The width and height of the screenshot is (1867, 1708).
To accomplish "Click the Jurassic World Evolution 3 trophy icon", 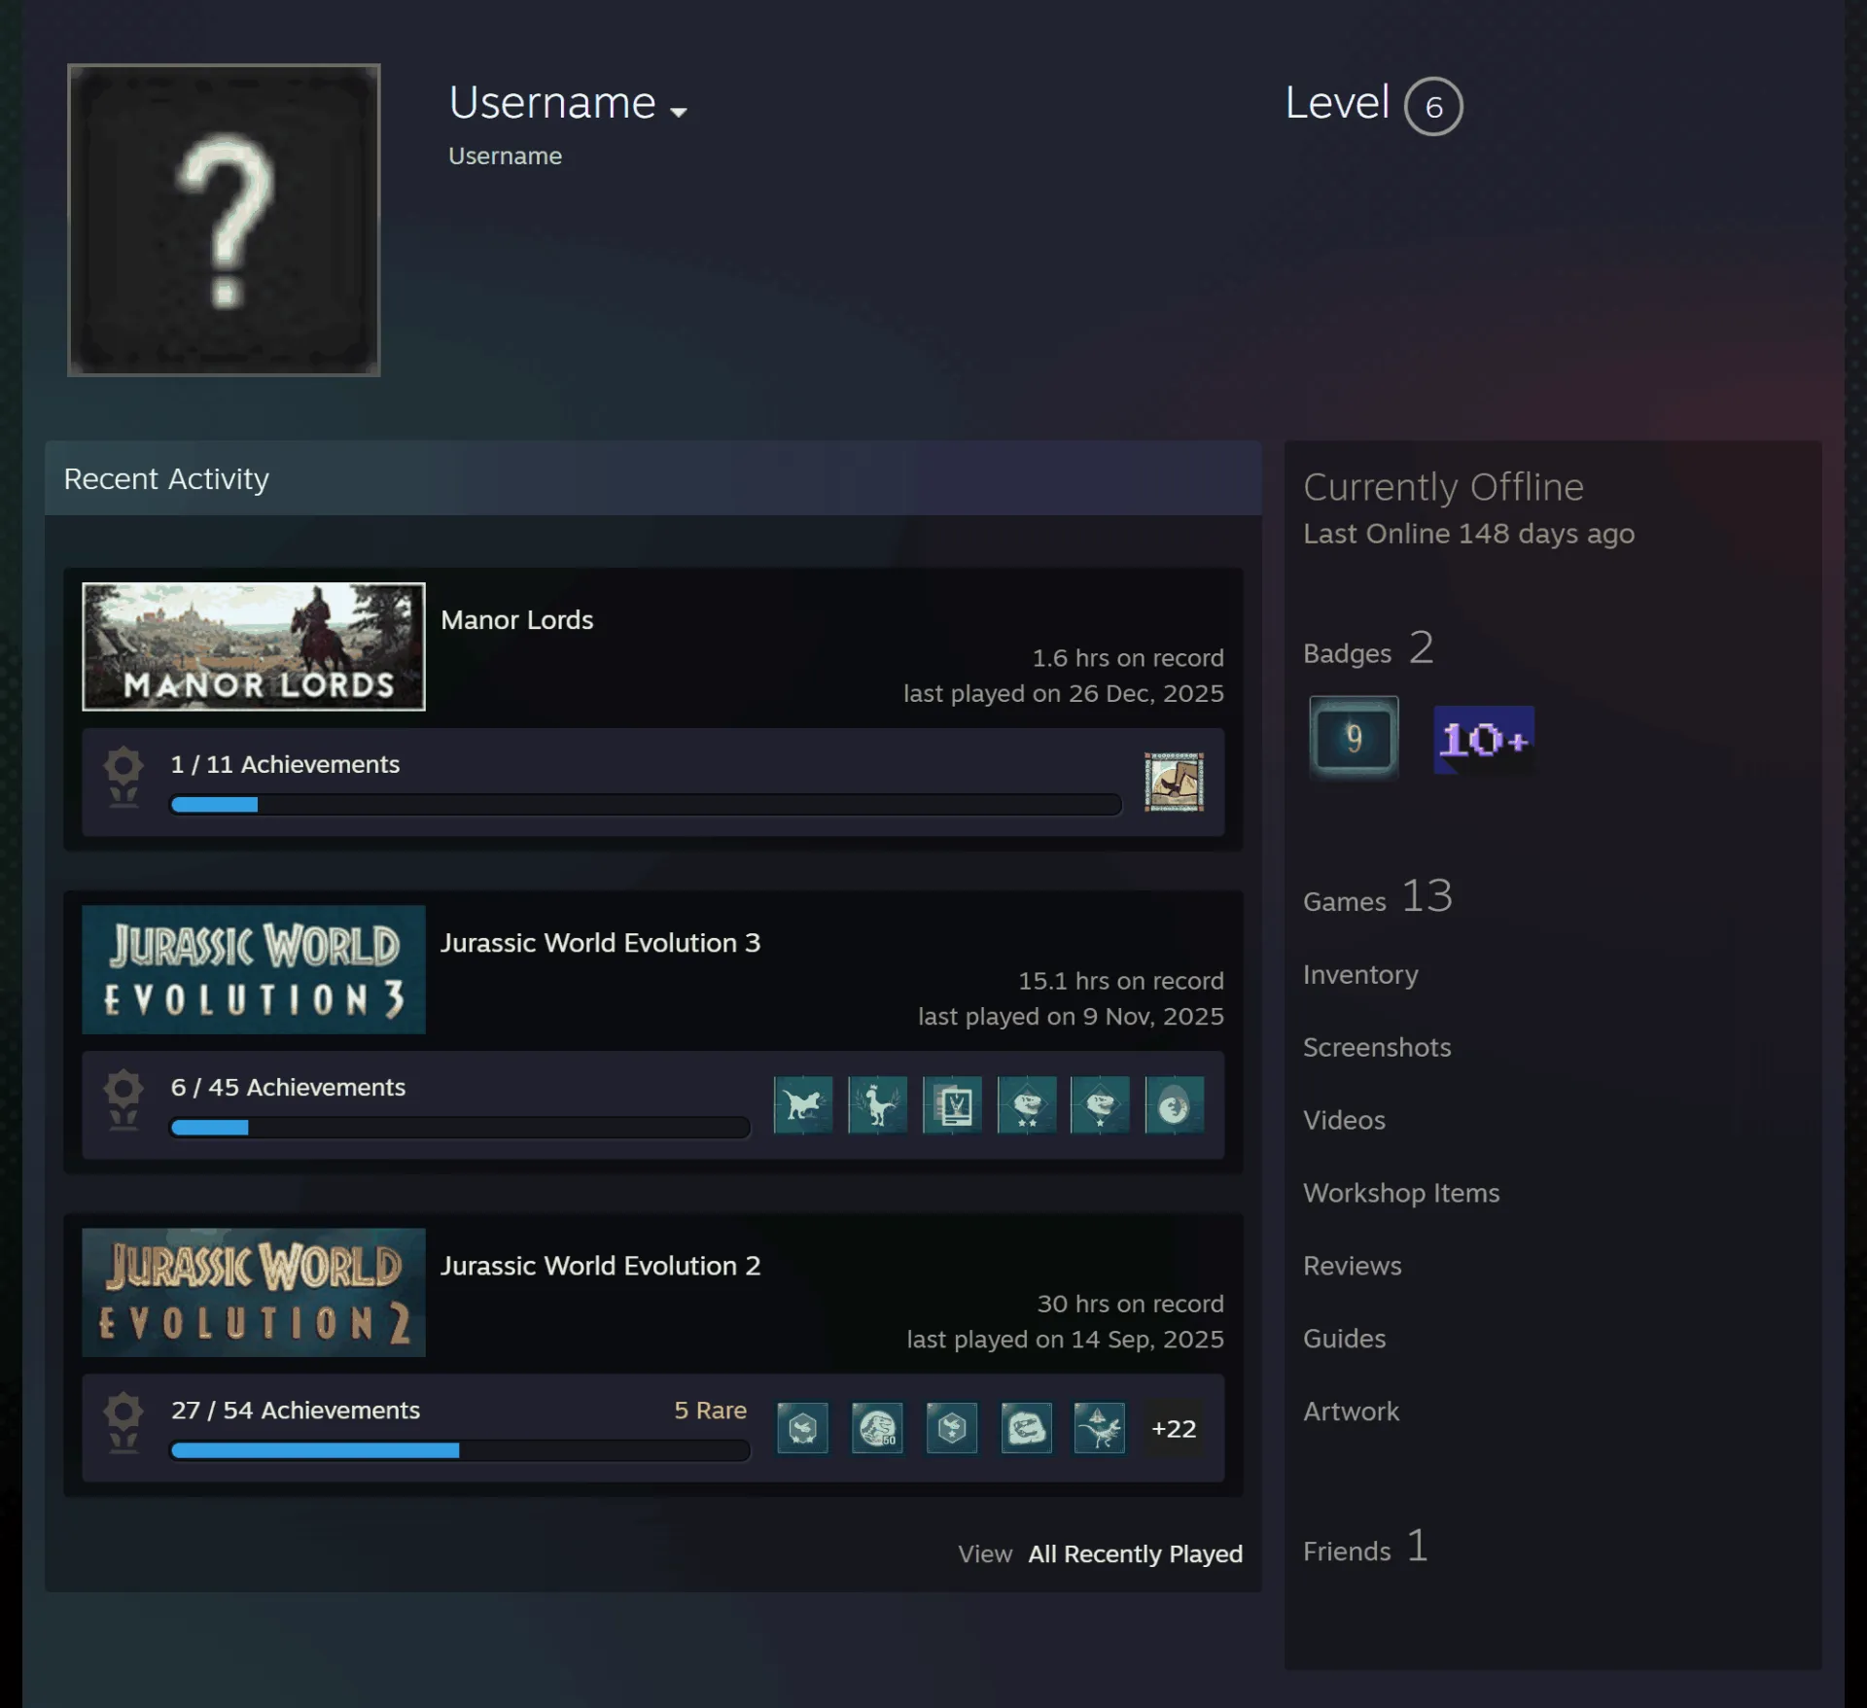I will tap(123, 1099).
